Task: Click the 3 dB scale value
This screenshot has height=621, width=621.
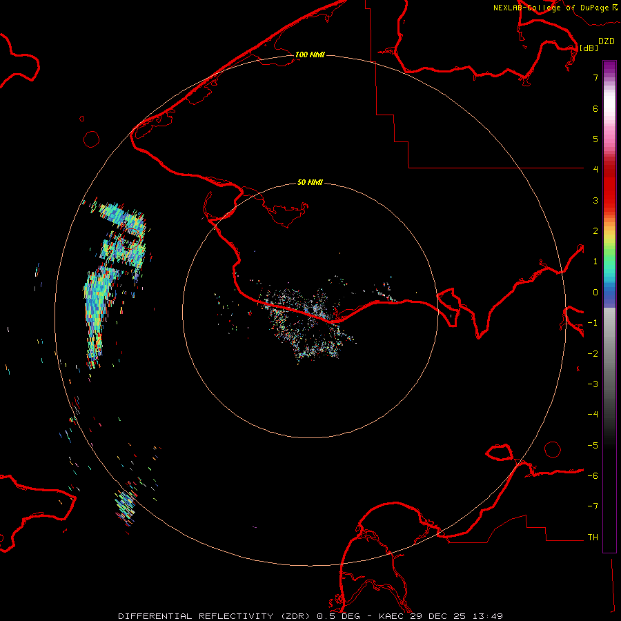Action: click(x=595, y=200)
